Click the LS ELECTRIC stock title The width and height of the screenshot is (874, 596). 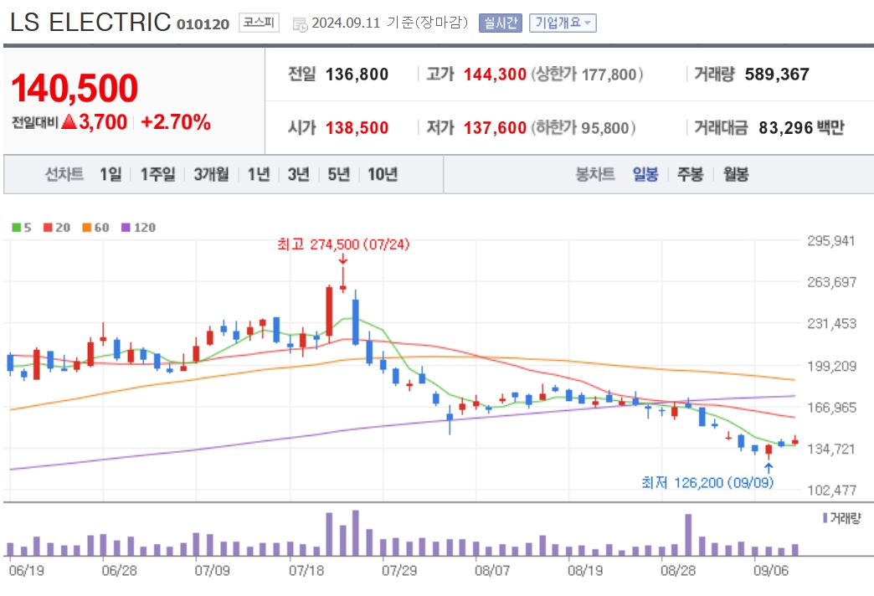90,23
